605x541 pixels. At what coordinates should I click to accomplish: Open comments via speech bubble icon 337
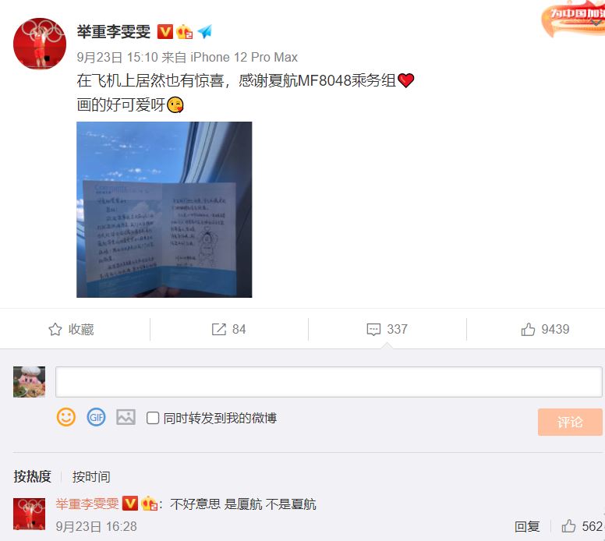[373, 329]
